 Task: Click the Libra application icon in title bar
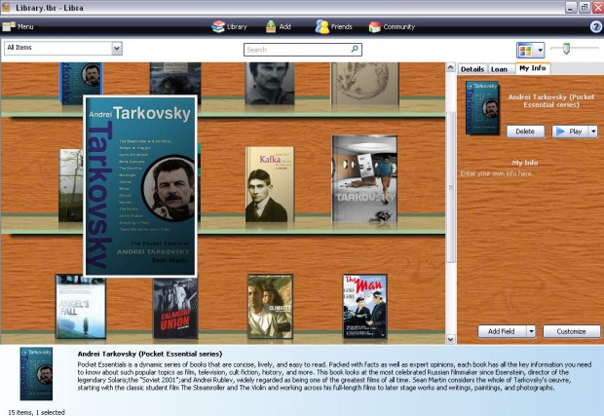[x=6, y=8]
